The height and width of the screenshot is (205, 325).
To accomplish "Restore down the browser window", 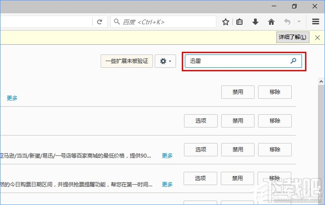I will click(294, 6).
